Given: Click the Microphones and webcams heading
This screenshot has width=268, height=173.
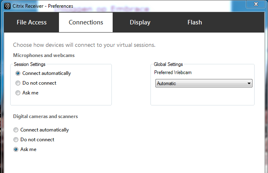Looking at the screenshot, I should 44,55.
